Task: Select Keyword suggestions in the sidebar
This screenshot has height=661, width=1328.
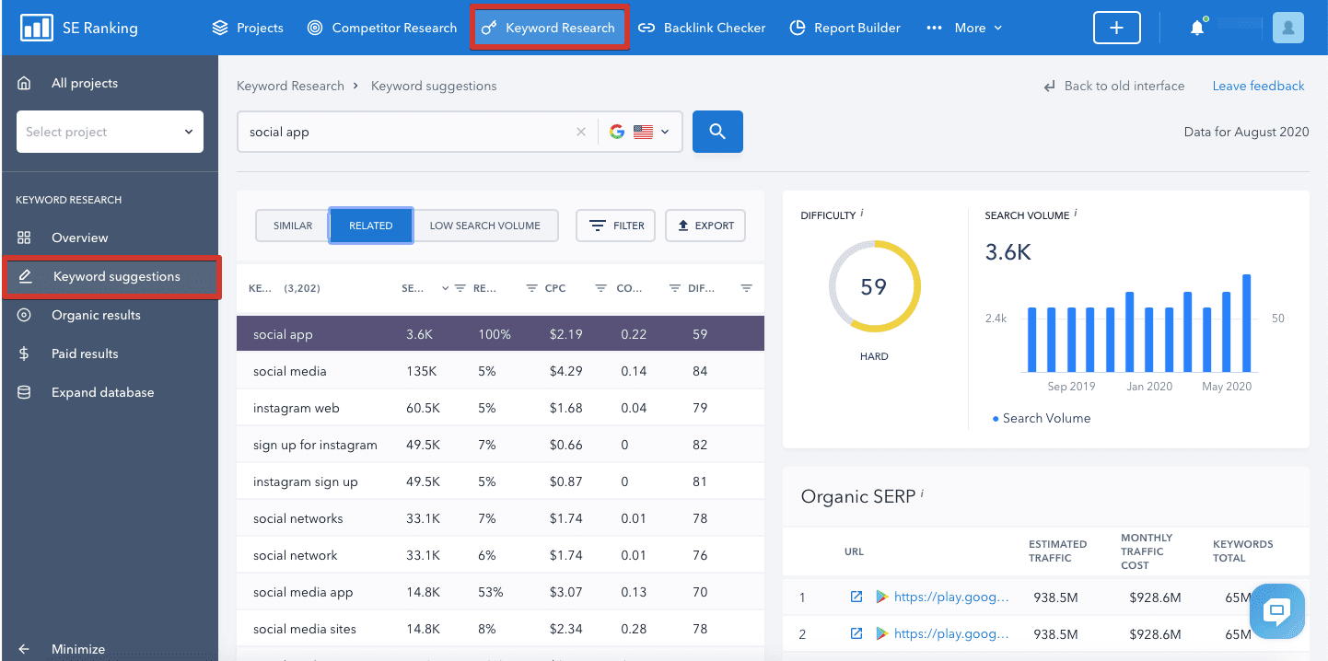Action: (x=111, y=276)
